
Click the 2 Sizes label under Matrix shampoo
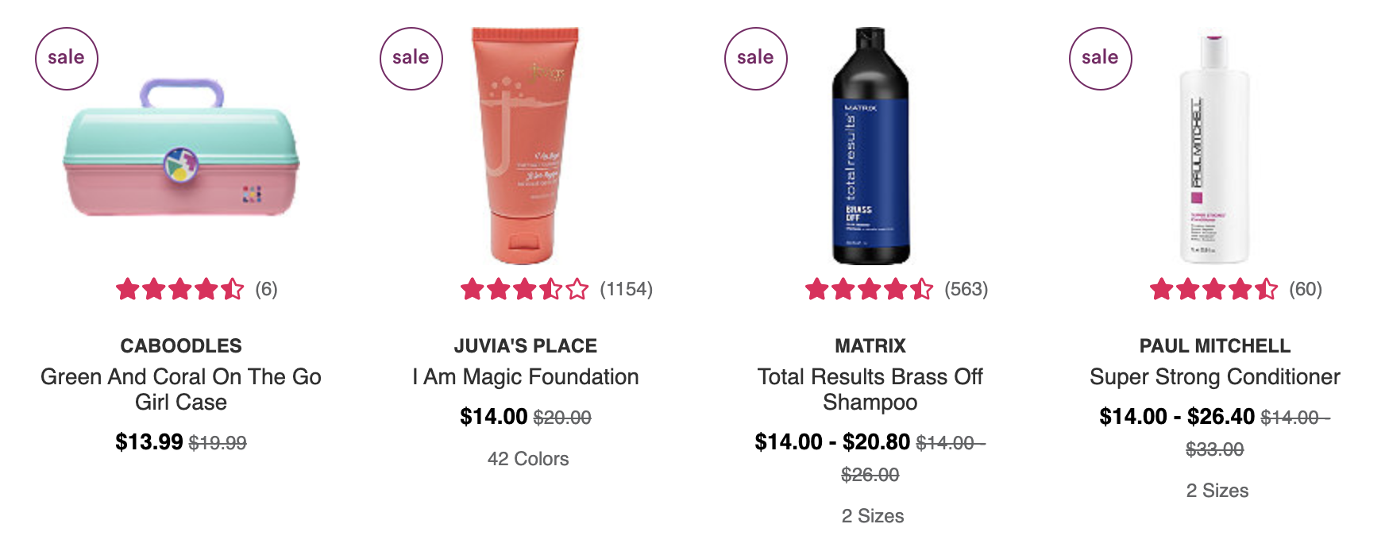(873, 516)
